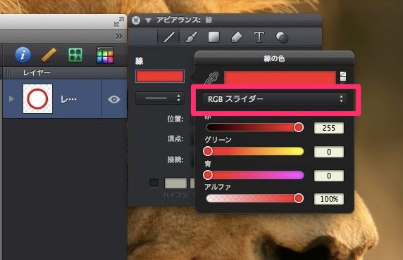Click the green slider handle

tap(208, 151)
